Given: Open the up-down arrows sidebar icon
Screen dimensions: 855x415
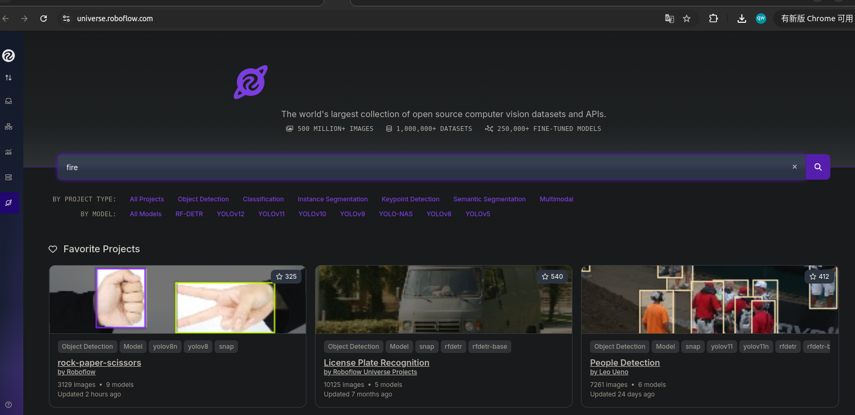Looking at the screenshot, I should (x=8, y=77).
